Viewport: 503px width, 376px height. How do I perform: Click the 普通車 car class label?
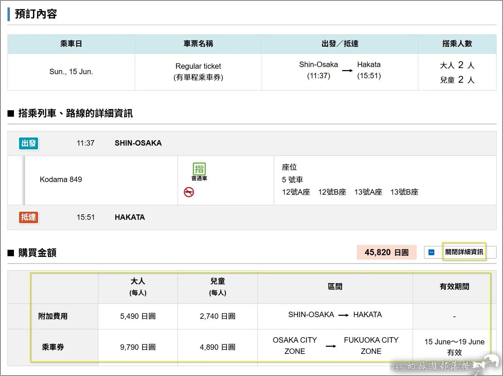coord(199,178)
